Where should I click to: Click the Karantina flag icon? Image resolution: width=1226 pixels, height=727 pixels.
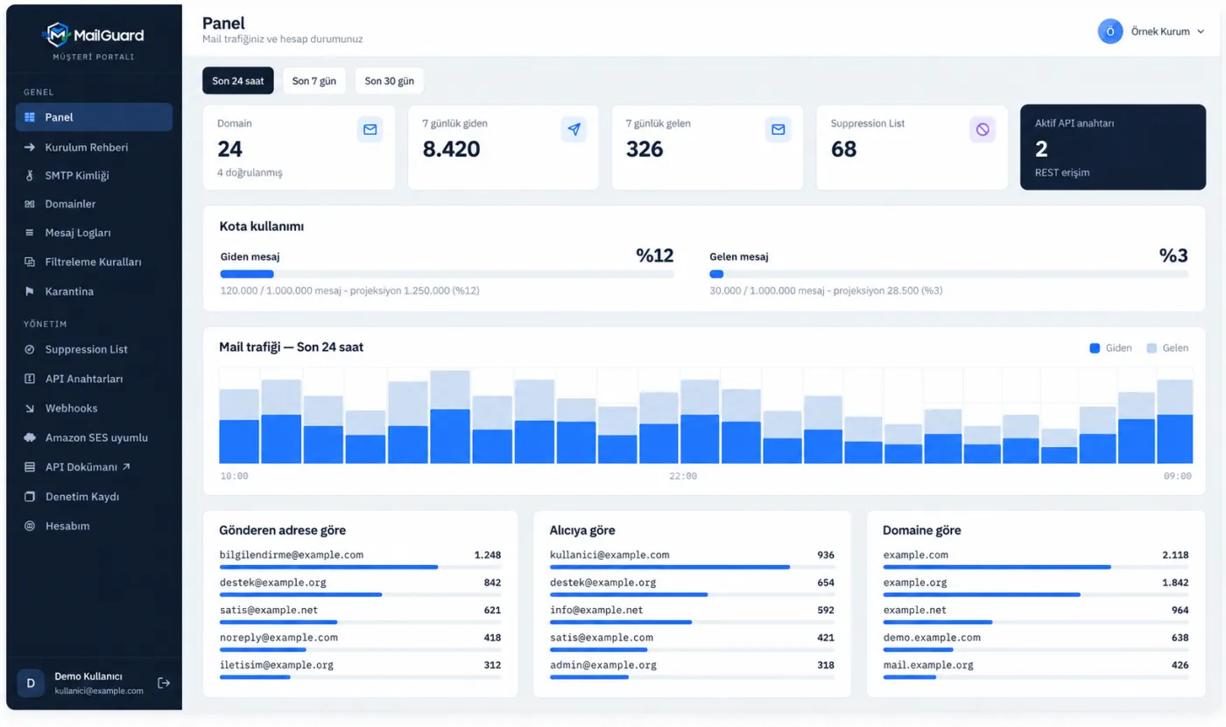(29, 291)
